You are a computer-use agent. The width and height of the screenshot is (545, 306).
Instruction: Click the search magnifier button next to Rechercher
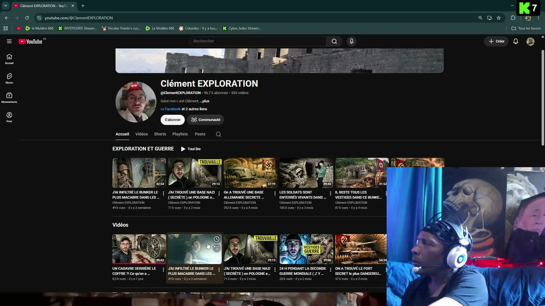334,41
